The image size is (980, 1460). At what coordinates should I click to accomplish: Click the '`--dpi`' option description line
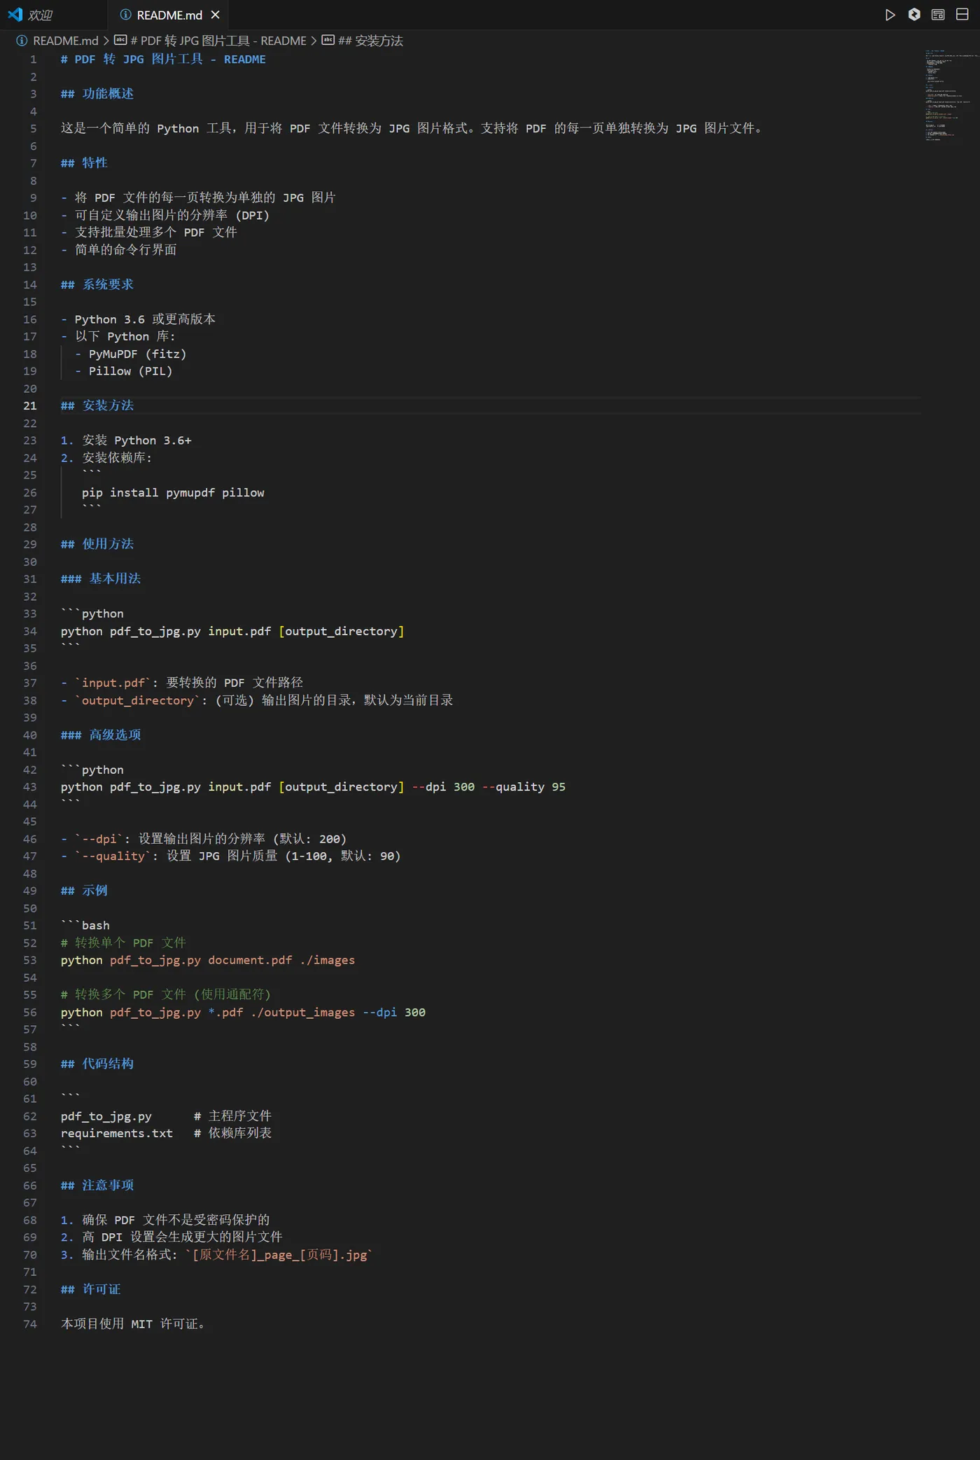click(x=204, y=839)
